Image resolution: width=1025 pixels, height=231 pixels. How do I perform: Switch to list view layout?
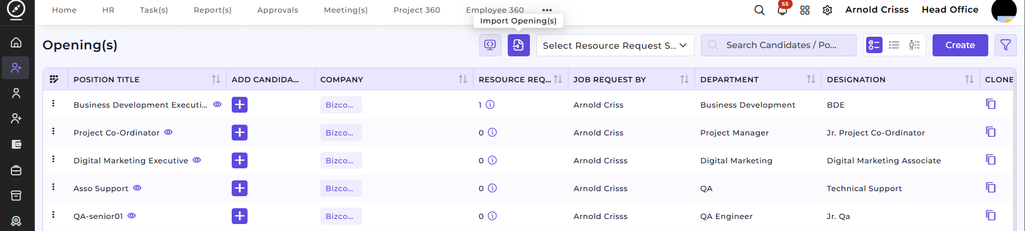[894, 45]
